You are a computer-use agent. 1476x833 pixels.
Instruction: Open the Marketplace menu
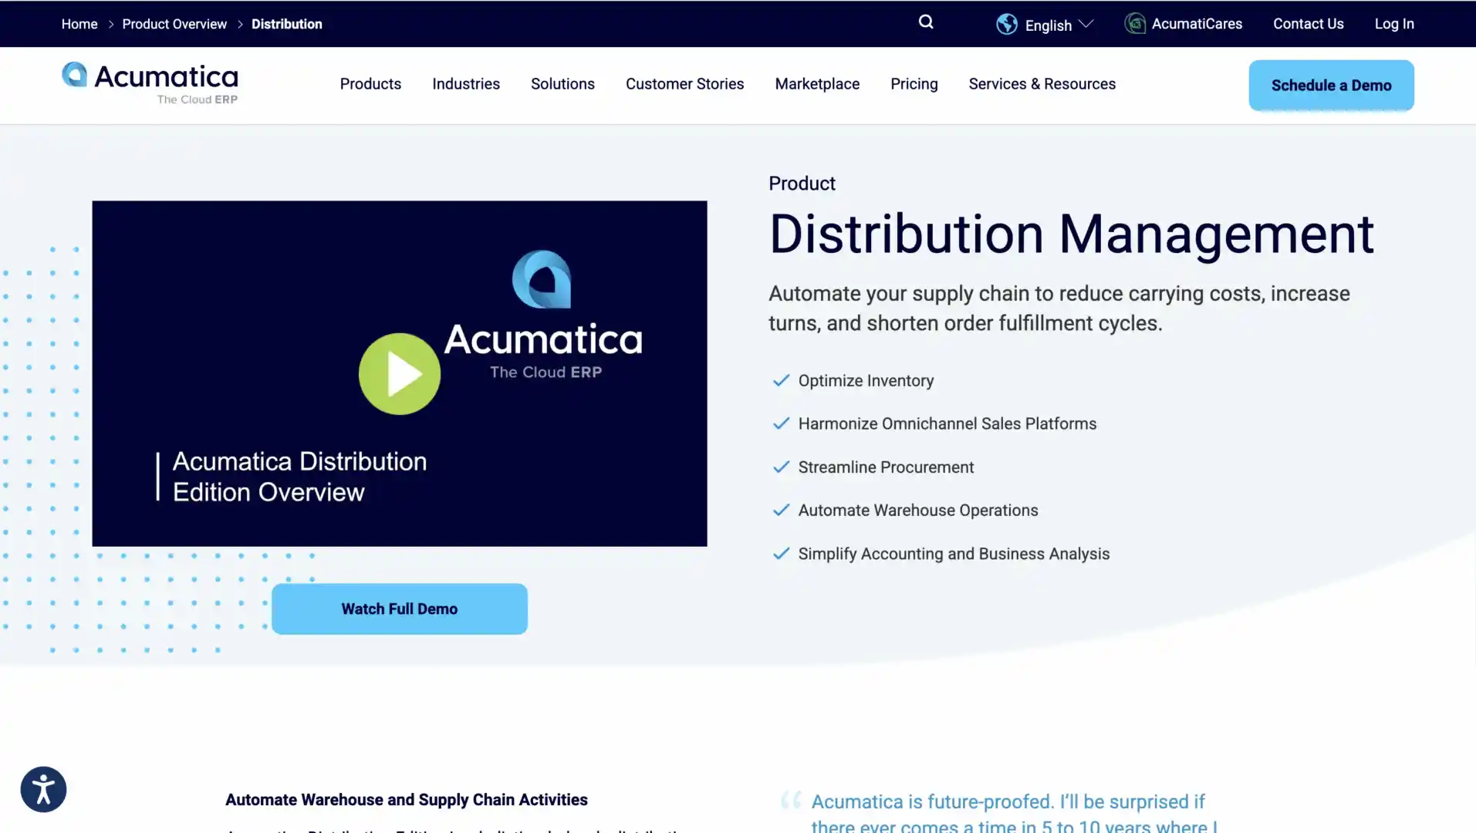point(817,84)
